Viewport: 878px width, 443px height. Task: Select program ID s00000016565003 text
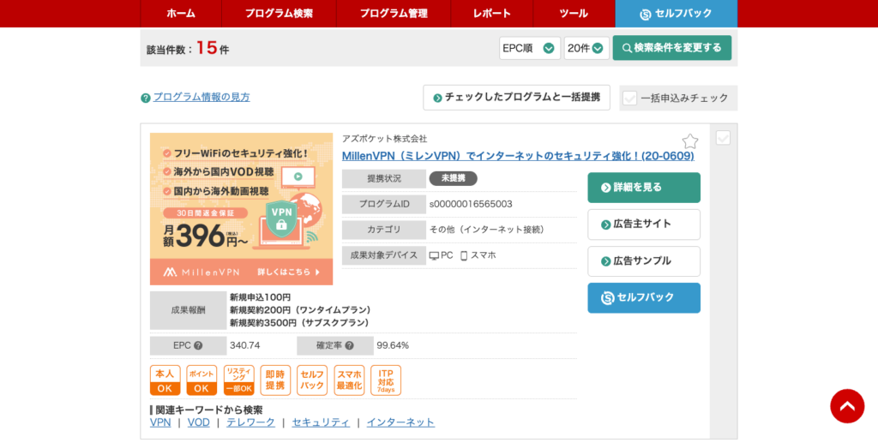471,204
